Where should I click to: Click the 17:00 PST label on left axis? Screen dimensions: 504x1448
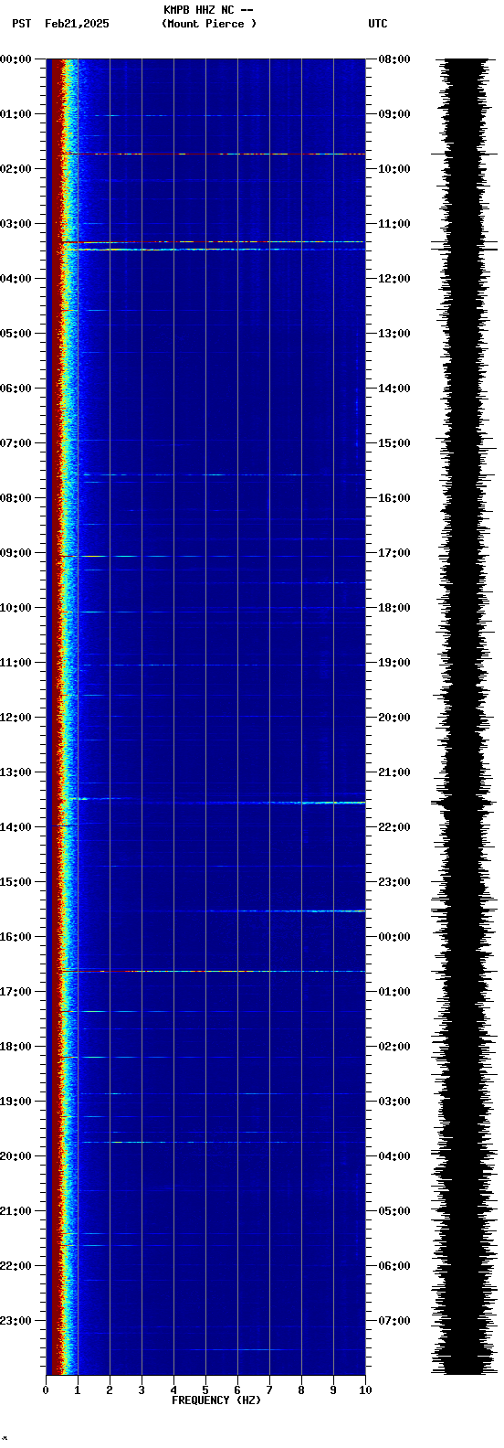click(x=16, y=992)
